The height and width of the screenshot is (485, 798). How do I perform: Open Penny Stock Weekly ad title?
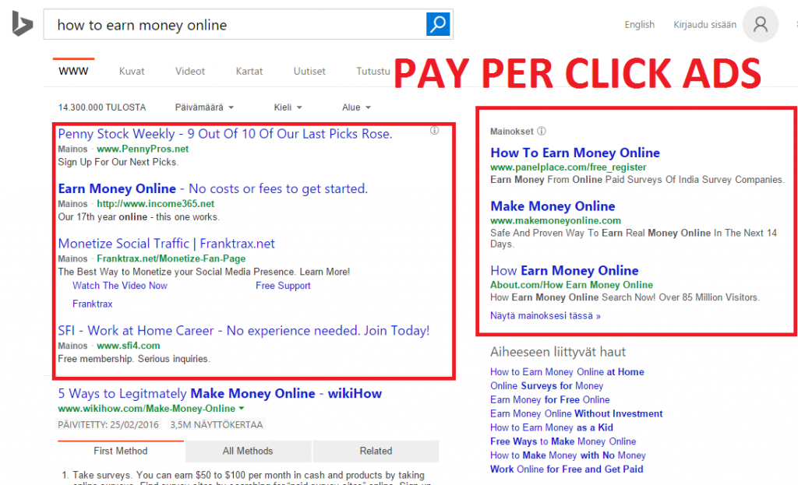click(x=225, y=134)
